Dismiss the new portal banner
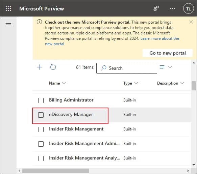Viewport: 197px width, 174px height. pyautogui.click(x=191, y=22)
